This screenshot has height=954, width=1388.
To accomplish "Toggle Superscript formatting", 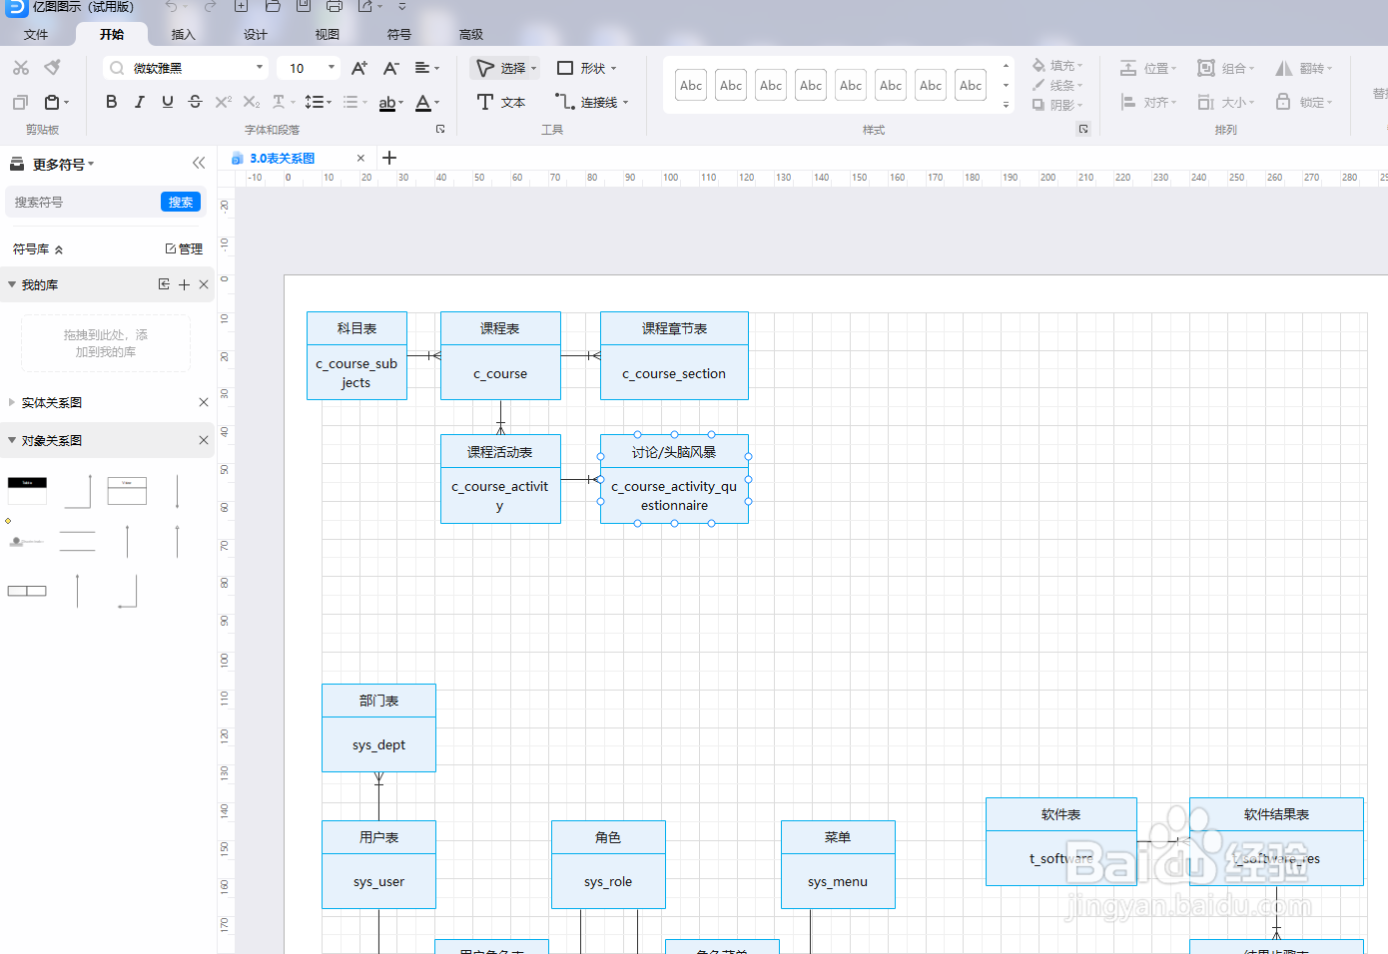I will click(x=223, y=102).
